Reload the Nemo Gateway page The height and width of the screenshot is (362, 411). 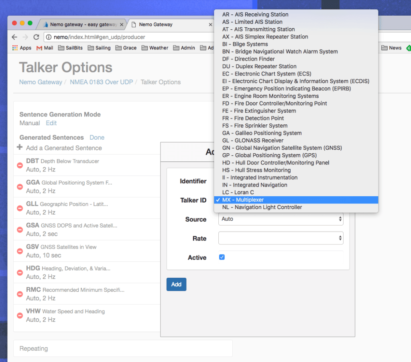tap(36, 37)
